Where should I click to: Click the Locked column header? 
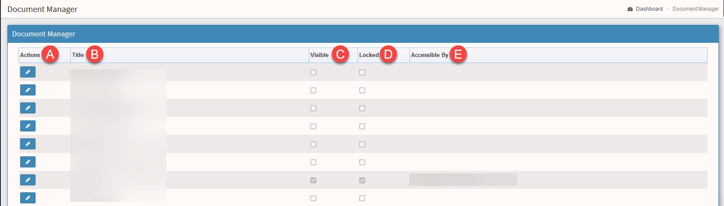coord(369,55)
